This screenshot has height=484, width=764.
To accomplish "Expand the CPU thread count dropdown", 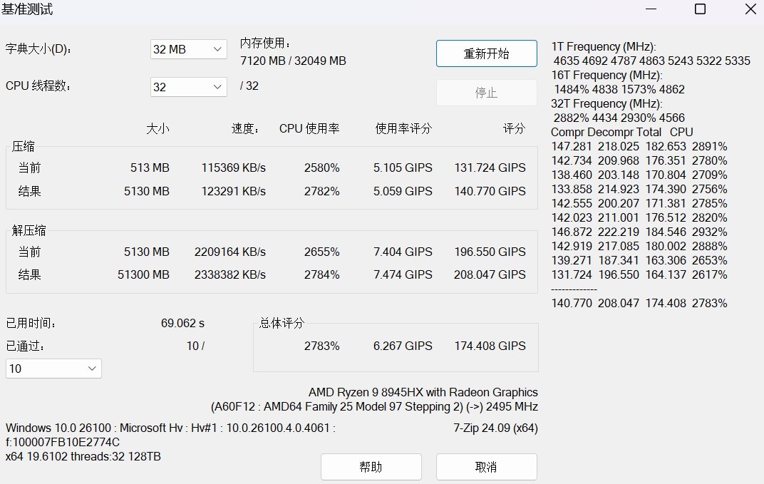I will 188,87.
